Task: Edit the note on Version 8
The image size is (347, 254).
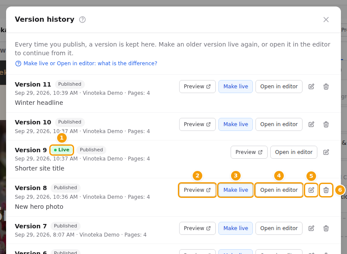Action: click(311, 190)
